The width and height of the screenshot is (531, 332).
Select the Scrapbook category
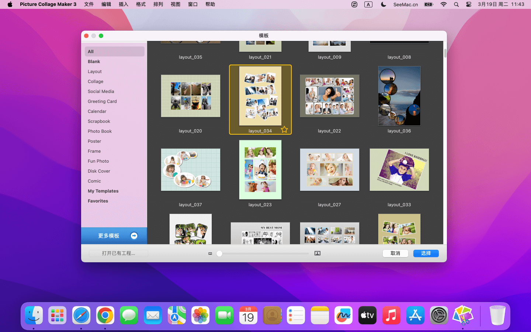click(114, 121)
